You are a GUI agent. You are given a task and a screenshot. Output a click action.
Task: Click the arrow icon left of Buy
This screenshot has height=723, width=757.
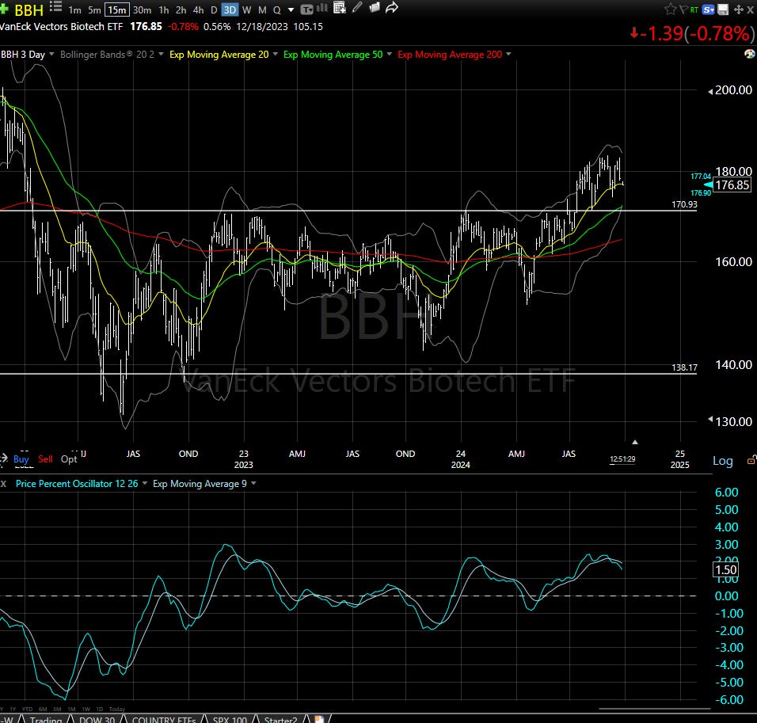pyautogui.click(x=4, y=459)
